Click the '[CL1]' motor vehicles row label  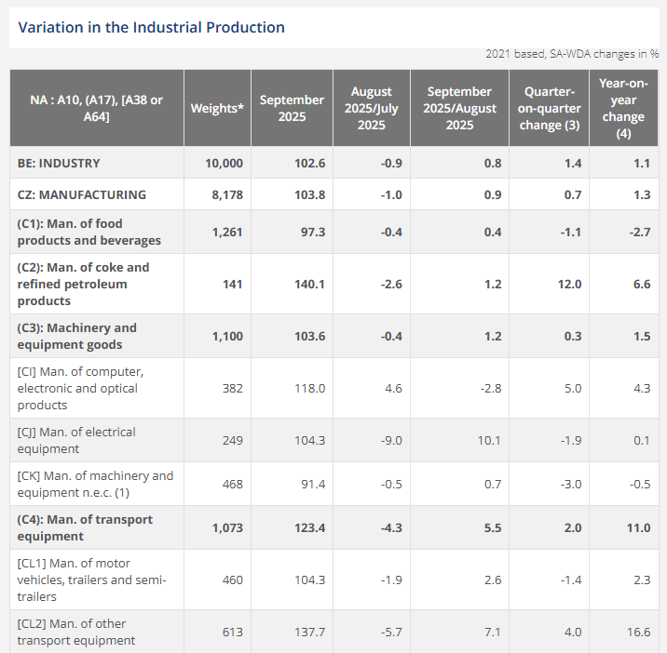91,580
